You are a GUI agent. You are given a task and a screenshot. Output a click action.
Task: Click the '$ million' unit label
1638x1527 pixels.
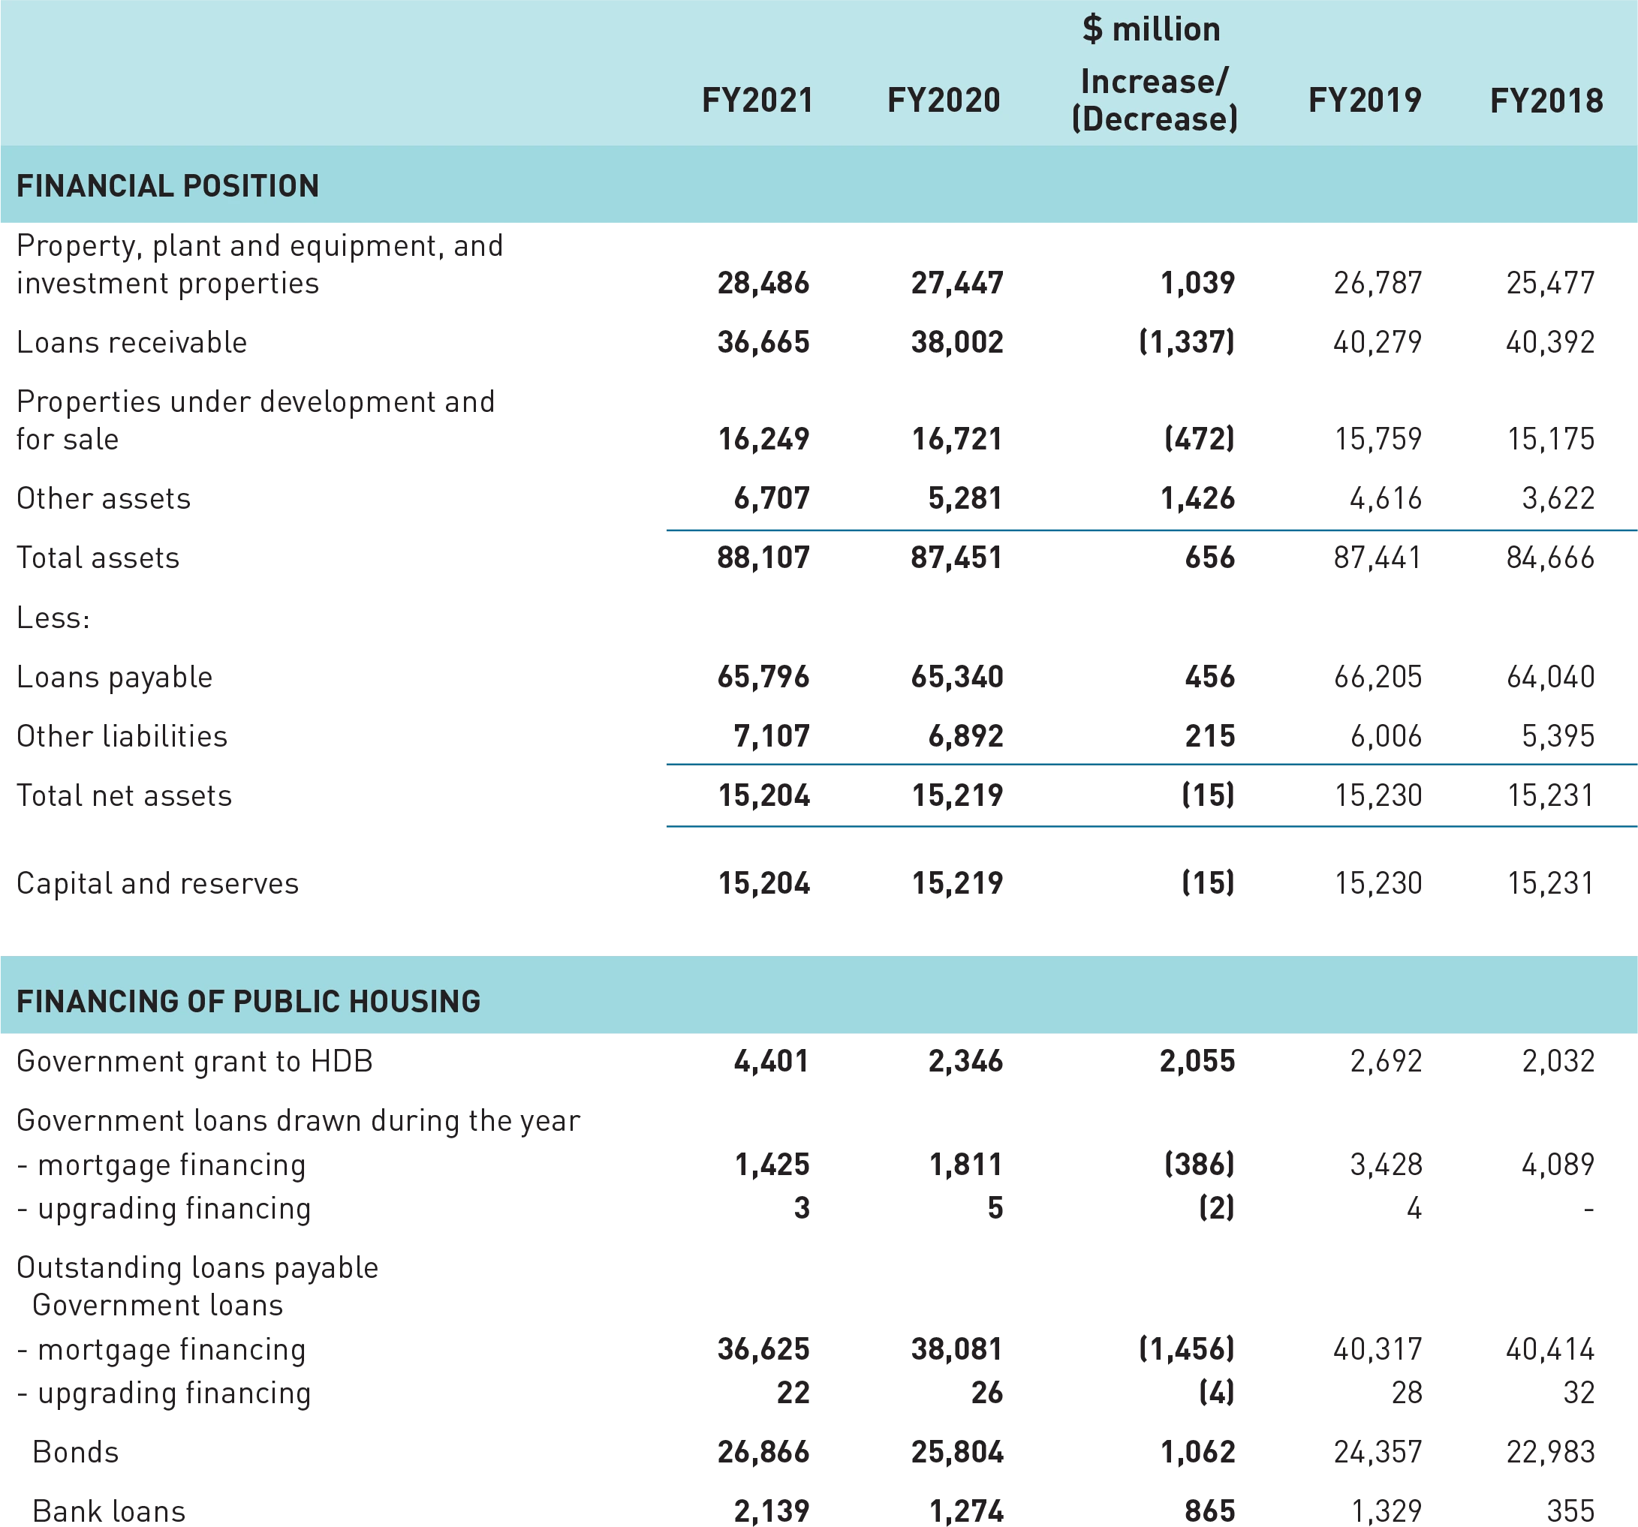coord(1151,29)
